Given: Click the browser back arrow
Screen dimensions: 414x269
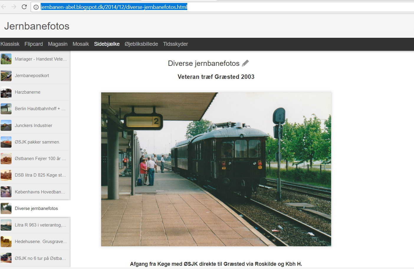Looking at the screenshot, I should tap(4, 7).
